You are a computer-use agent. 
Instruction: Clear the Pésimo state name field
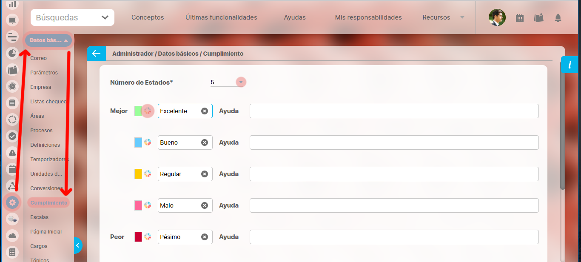[205, 237]
